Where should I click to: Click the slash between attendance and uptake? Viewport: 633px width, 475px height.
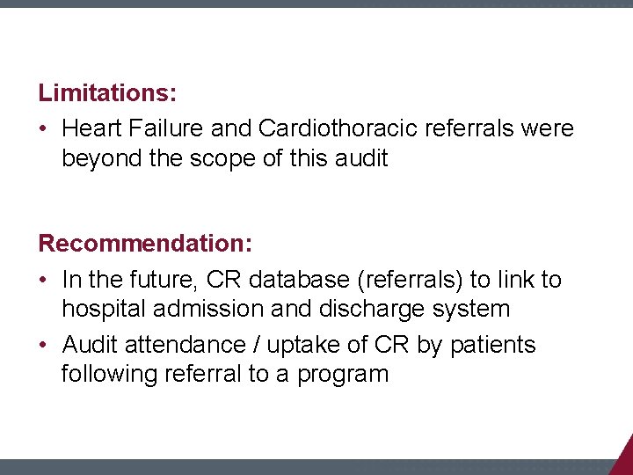(x=257, y=345)
